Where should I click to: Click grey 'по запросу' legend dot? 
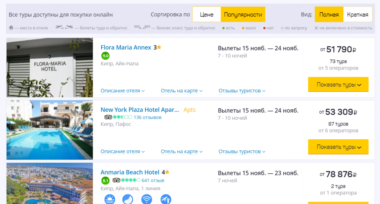[x=282, y=28]
